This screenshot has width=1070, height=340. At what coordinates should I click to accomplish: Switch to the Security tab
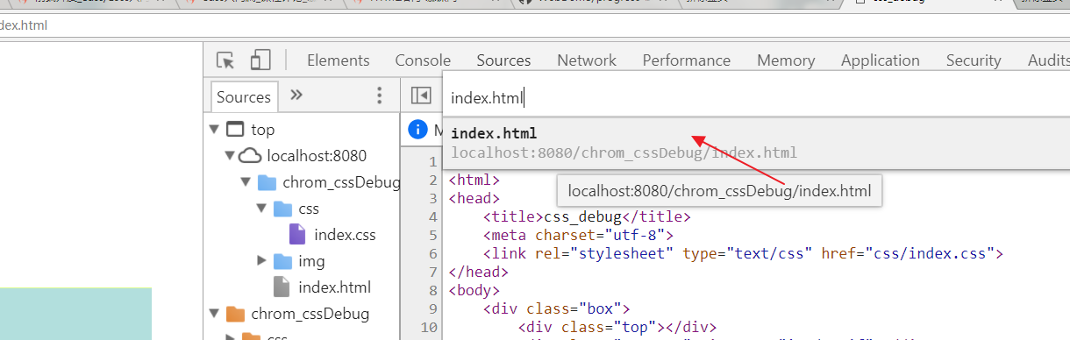click(x=974, y=60)
